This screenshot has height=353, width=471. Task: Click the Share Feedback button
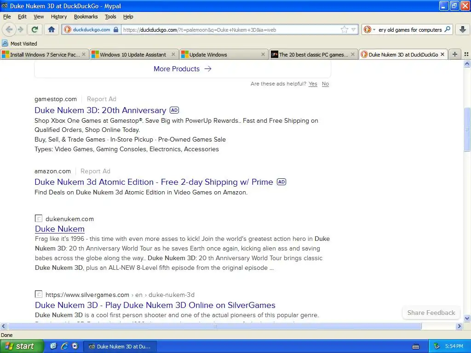tap(431, 313)
